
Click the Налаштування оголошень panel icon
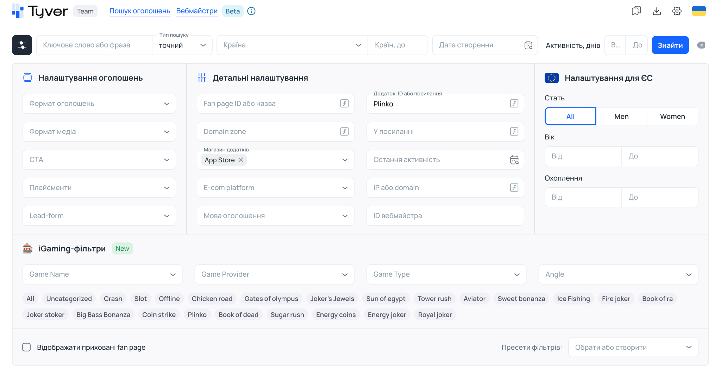(27, 78)
